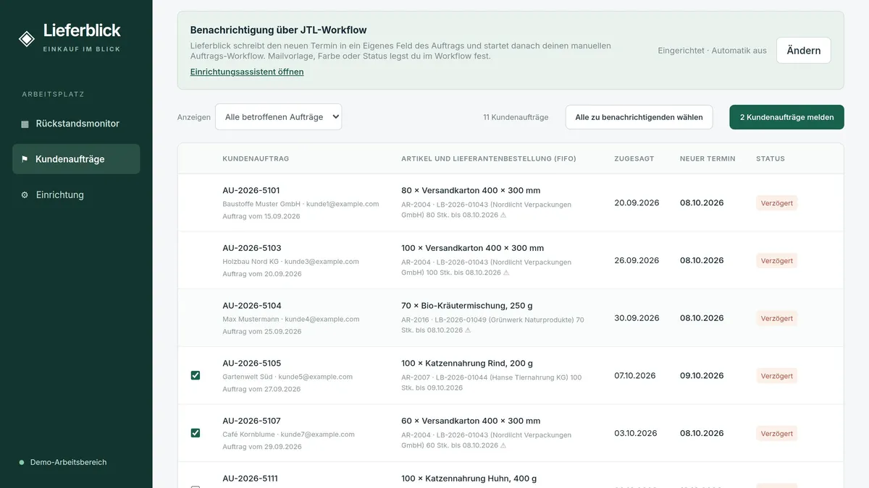Click the flag icon beside Kundenaufträge
The width and height of the screenshot is (869, 488).
(x=25, y=159)
